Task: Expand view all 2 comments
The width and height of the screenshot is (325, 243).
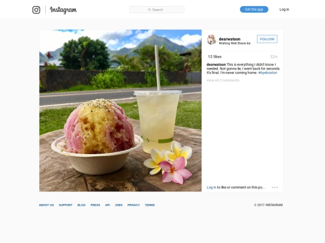Action: click(223, 80)
